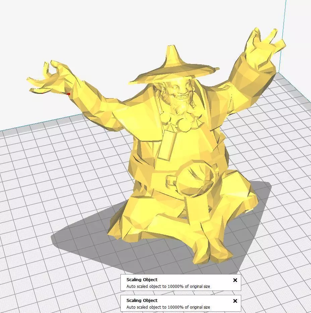Dismiss the upper Scaling Object notification
Image resolution: width=311 pixels, height=313 pixels.
(235, 280)
